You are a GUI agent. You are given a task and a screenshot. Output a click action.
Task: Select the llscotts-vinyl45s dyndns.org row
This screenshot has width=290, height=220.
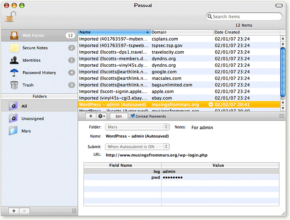(x=179, y=65)
